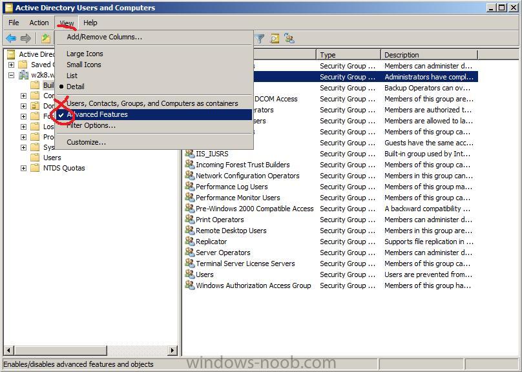
Task: Click the 'Backup Operators can ov...' description
Action: tap(428, 88)
